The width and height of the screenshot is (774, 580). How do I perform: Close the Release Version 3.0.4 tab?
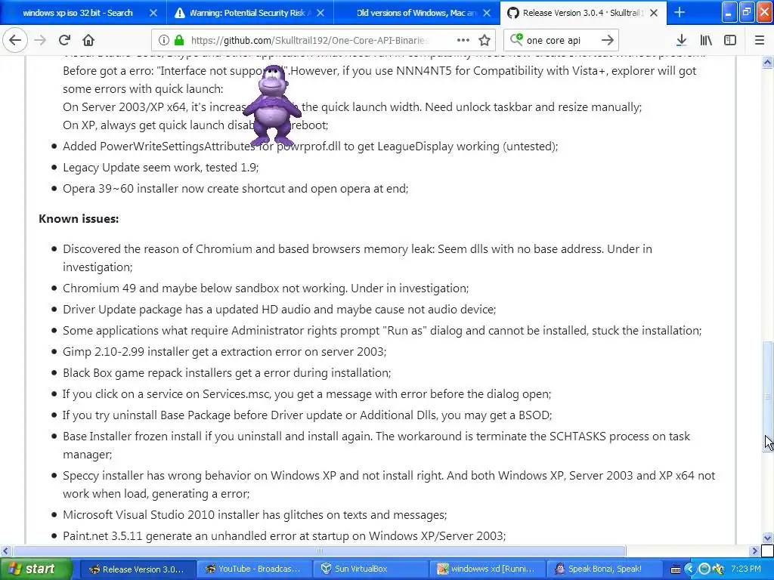coord(654,13)
